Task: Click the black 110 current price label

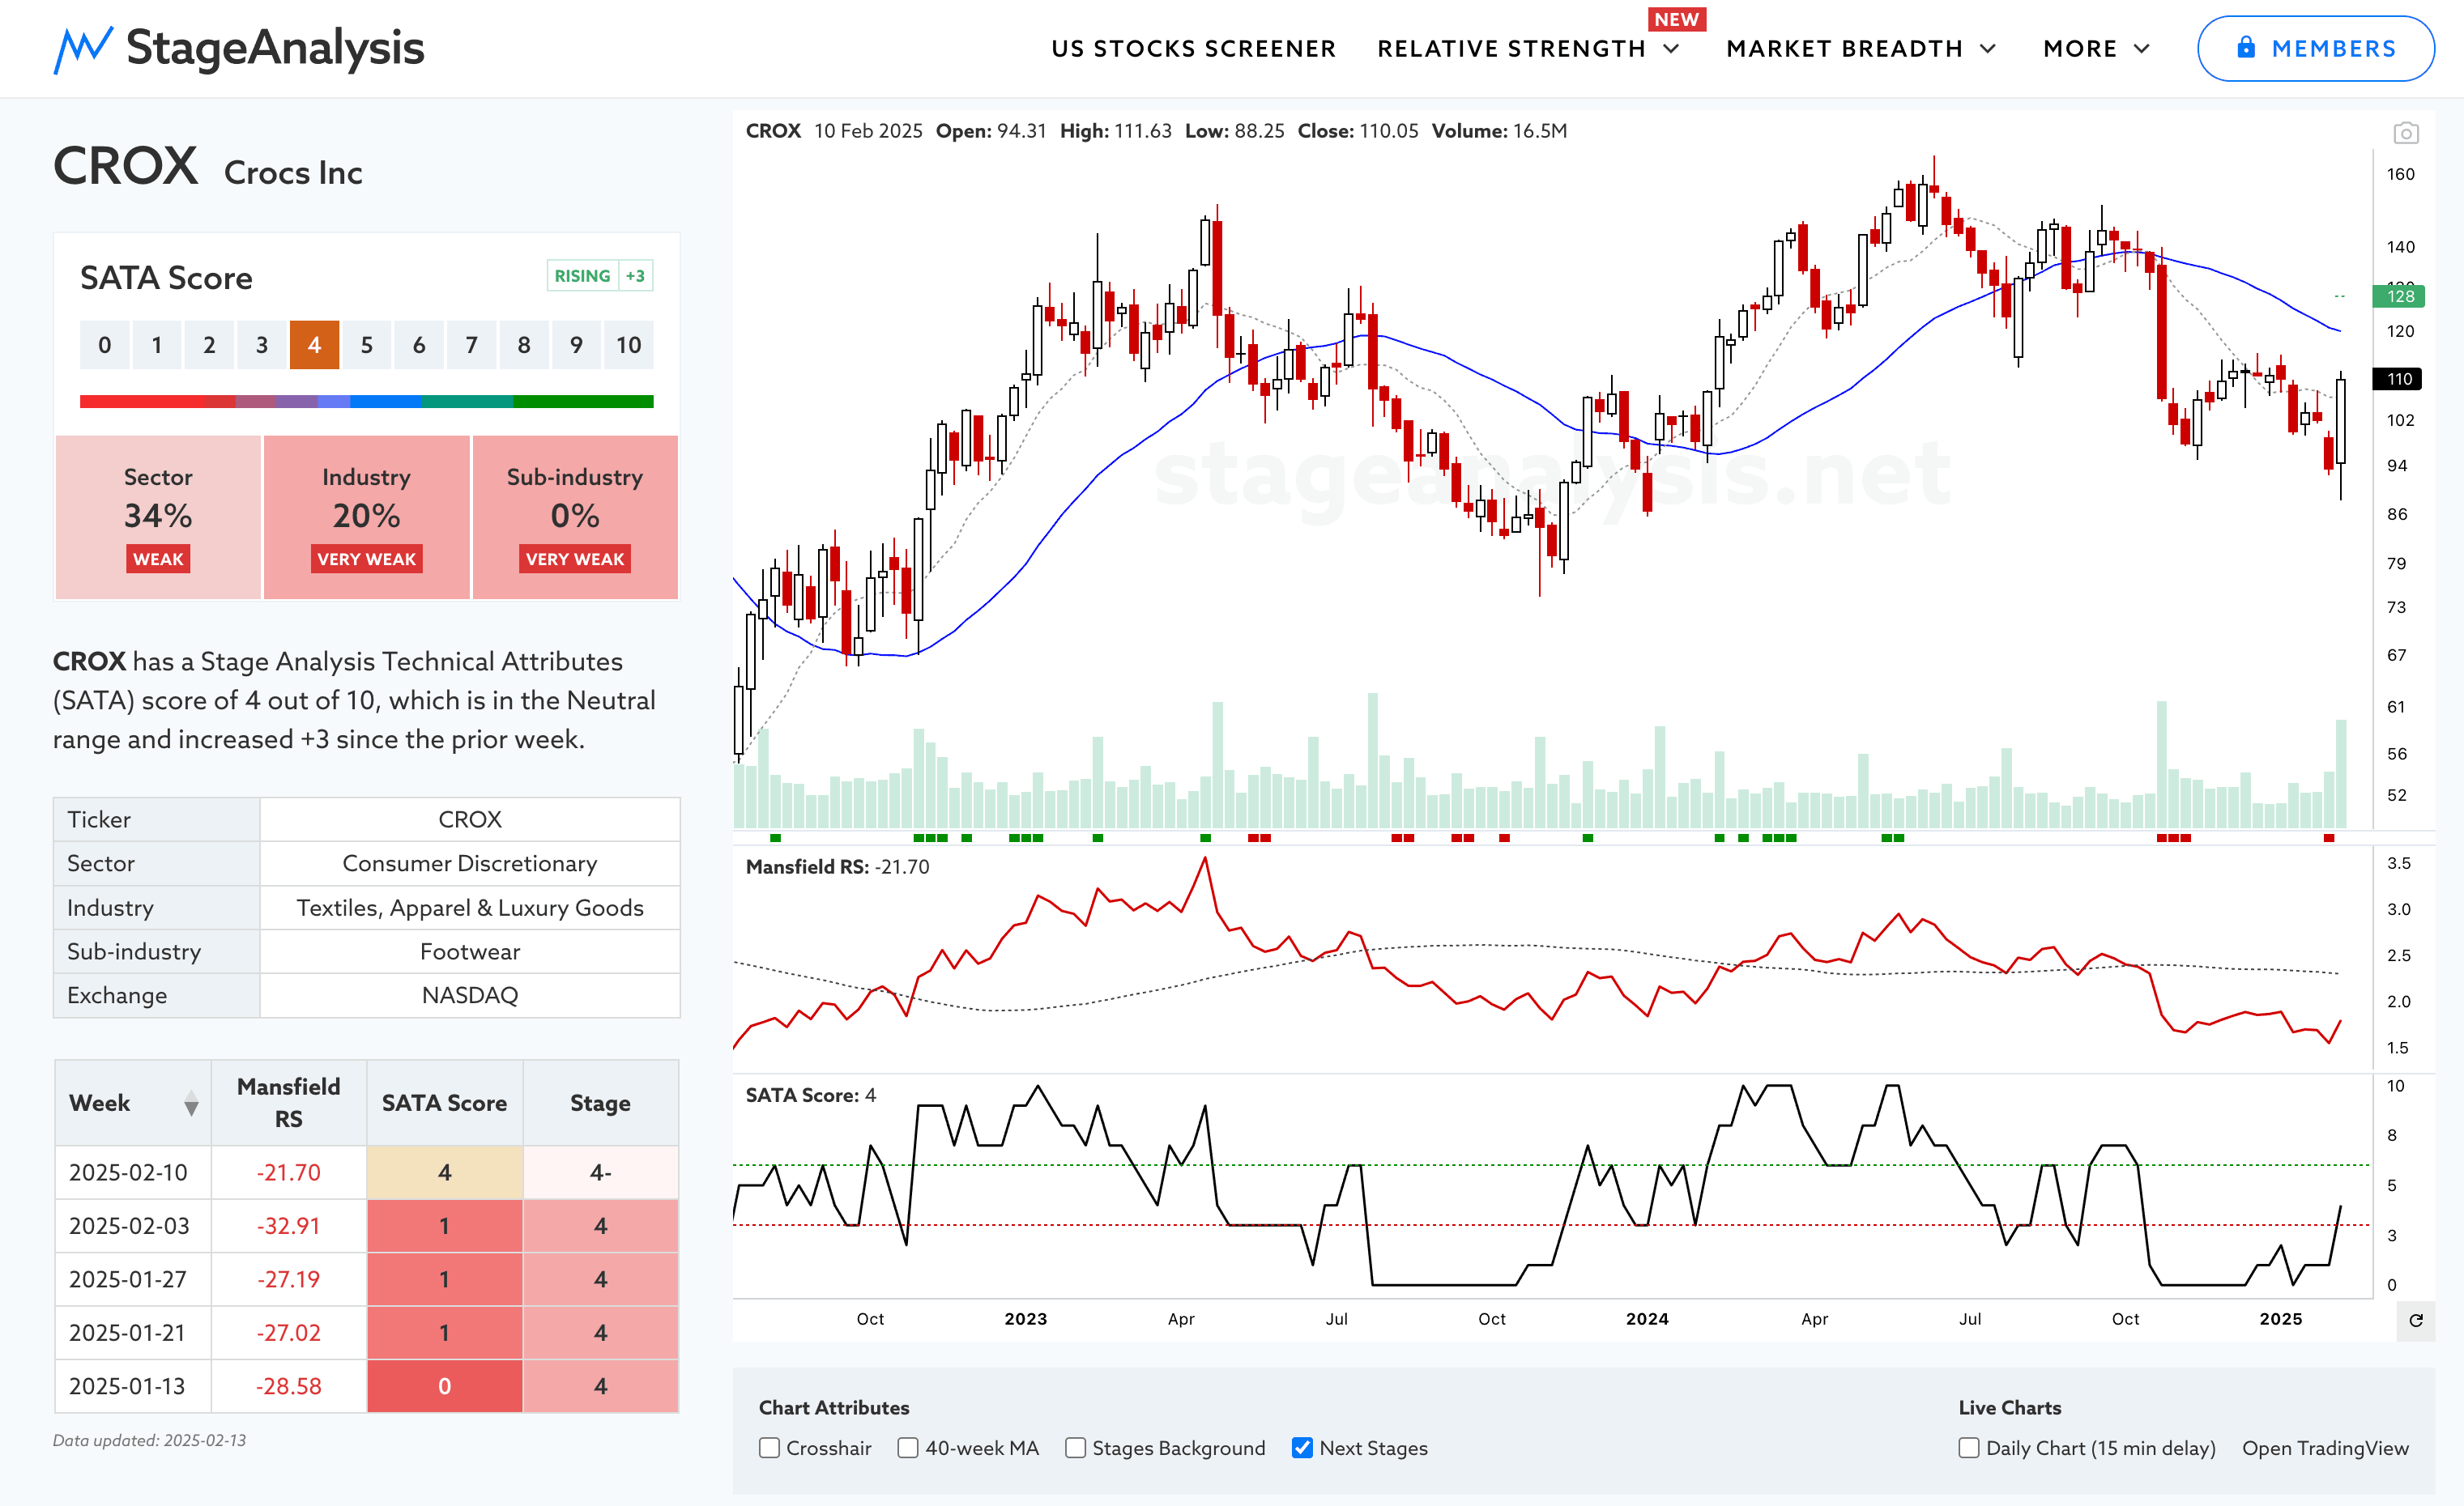Action: [x=2398, y=379]
